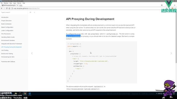This screenshot has width=177, height=99.
Task: Open Pre-Processors chapter
Action: pos(6,34)
